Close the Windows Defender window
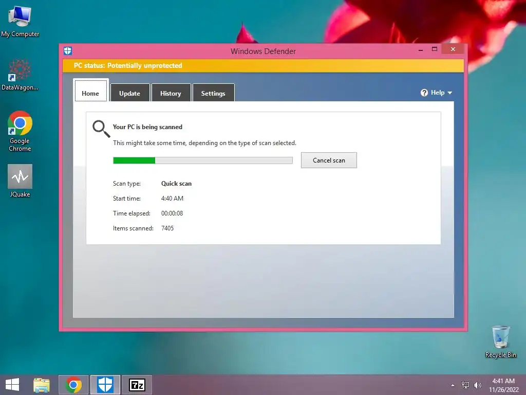Viewport: 526px width, 395px height. click(453, 49)
